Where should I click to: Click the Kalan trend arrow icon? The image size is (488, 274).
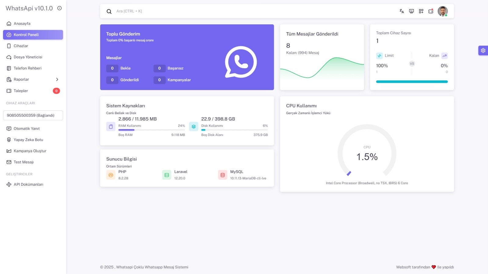coord(444,56)
